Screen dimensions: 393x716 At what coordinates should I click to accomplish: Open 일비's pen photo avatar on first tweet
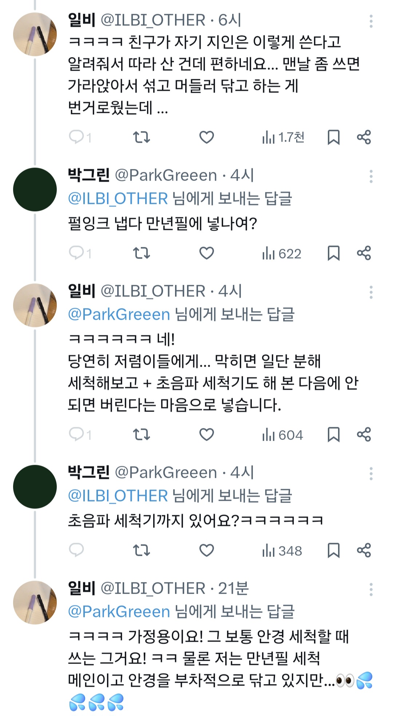pos(35,34)
